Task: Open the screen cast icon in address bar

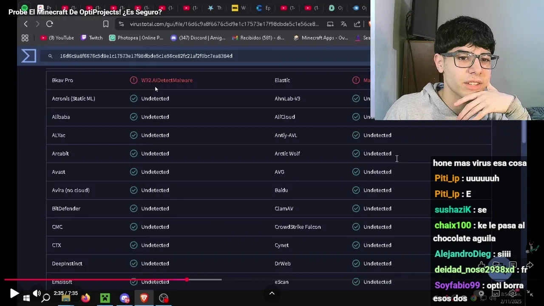Action: coord(330,24)
